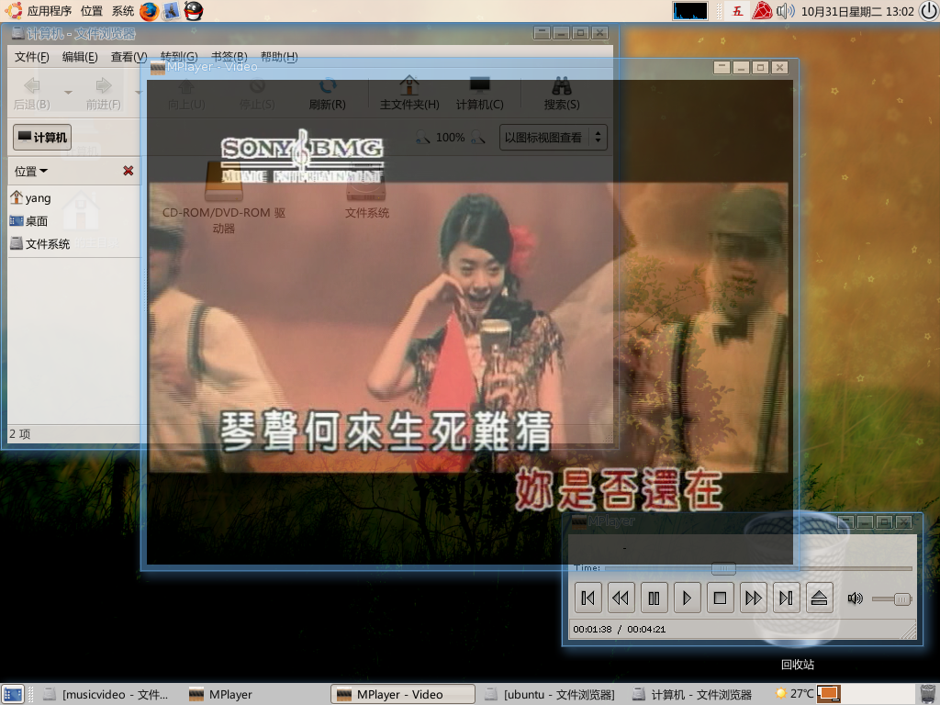Switch to the musicvideo file browser taskbar entry
Screen dimensions: 940x705
click(106, 694)
